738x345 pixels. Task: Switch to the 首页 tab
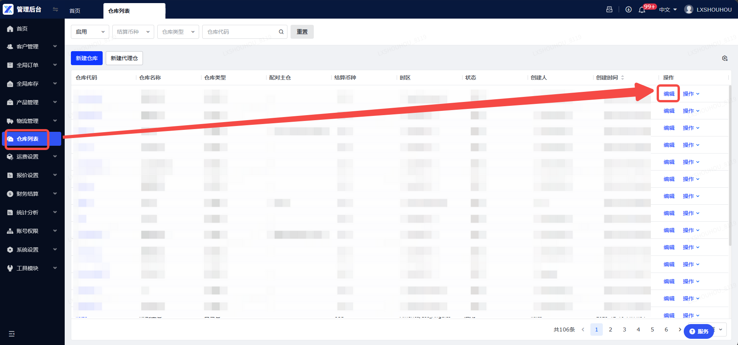[x=75, y=11]
